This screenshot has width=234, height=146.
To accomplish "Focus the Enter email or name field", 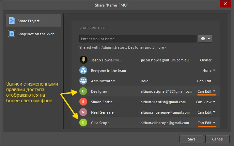I will (138, 39).
